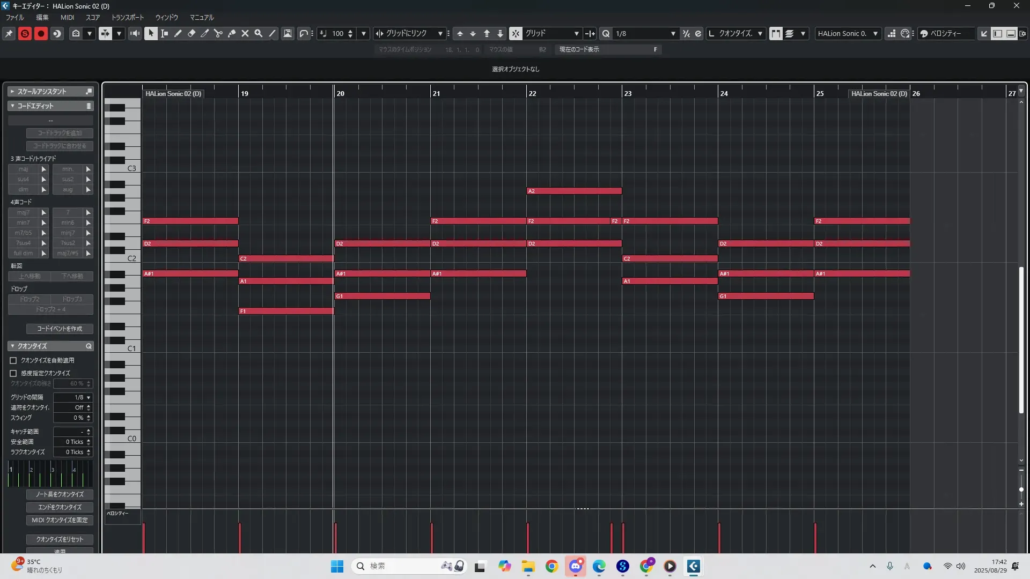
Task: Open the MIDI menu
Action: click(x=67, y=17)
